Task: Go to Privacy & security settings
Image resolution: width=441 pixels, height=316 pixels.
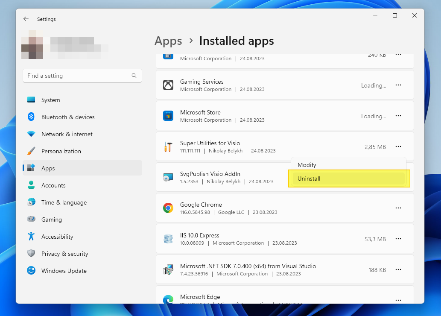Action: tap(82, 254)
